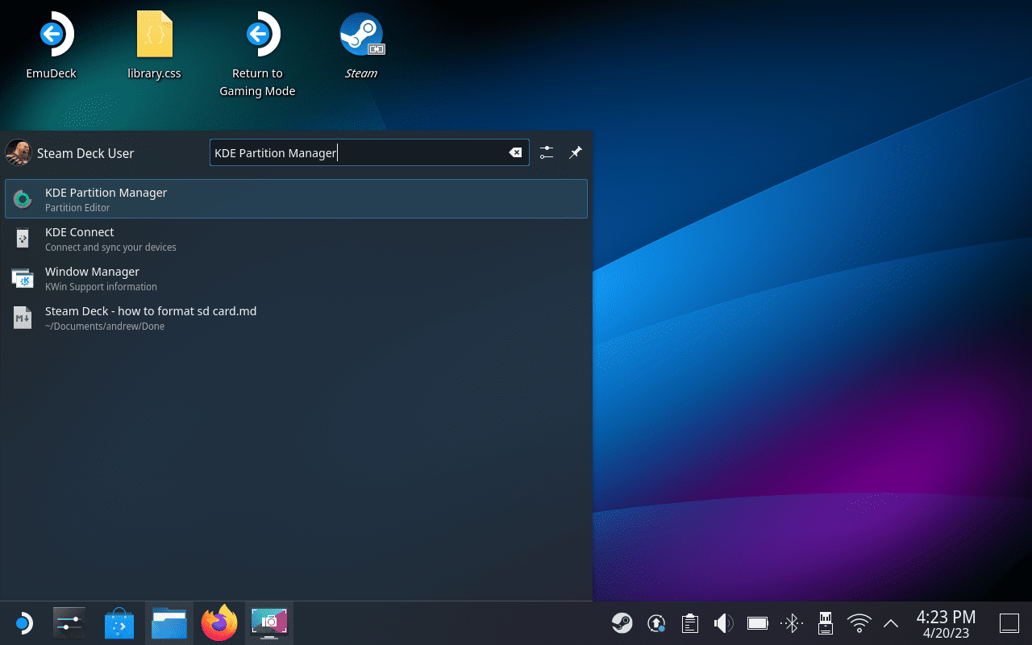
Task: Click the Steam Deck User avatar
Action: click(19, 152)
